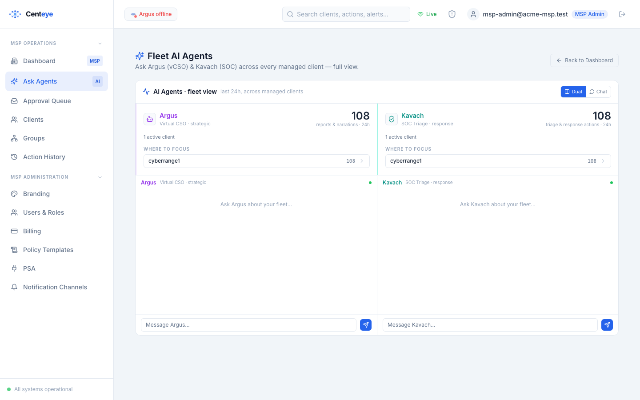Open Action History page
This screenshot has height=400, width=640.
pos(56,157)
